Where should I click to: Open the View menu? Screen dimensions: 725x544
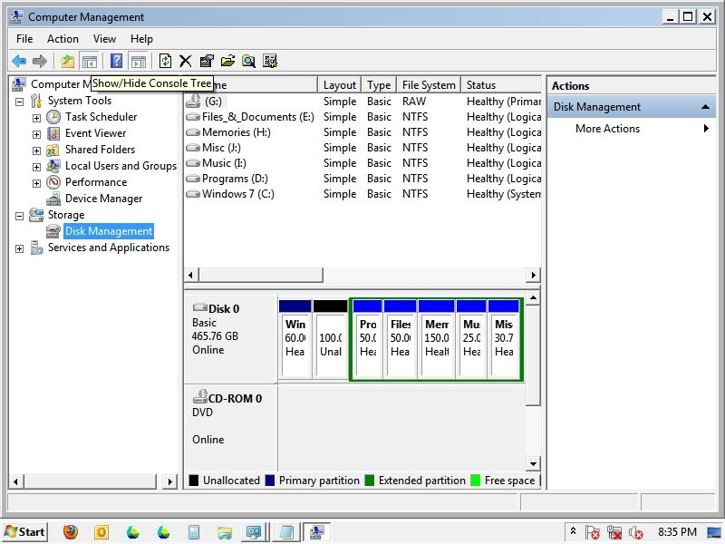pos(104,39)
